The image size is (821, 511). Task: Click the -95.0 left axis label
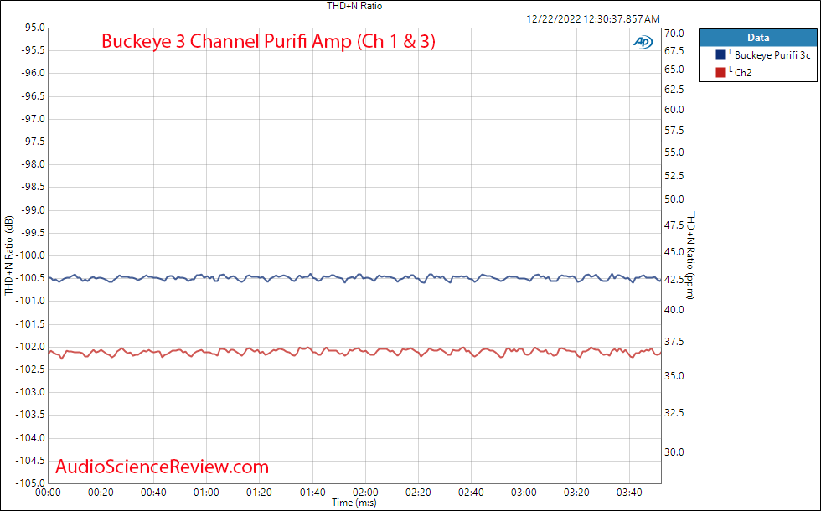point(33,28)
